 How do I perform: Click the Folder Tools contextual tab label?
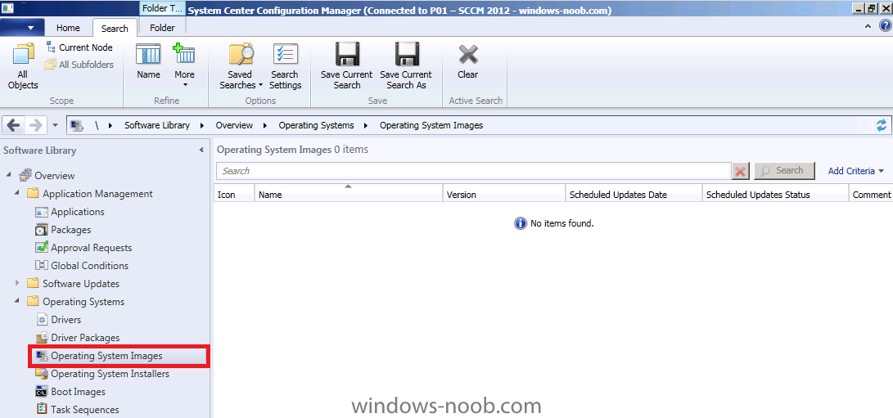(162, 9)
